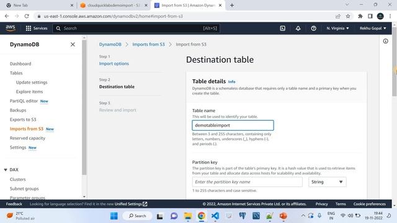Open the Privacy footer link
Screen dimensions: 397x223
pyautogui.click(x=321, y=204)
